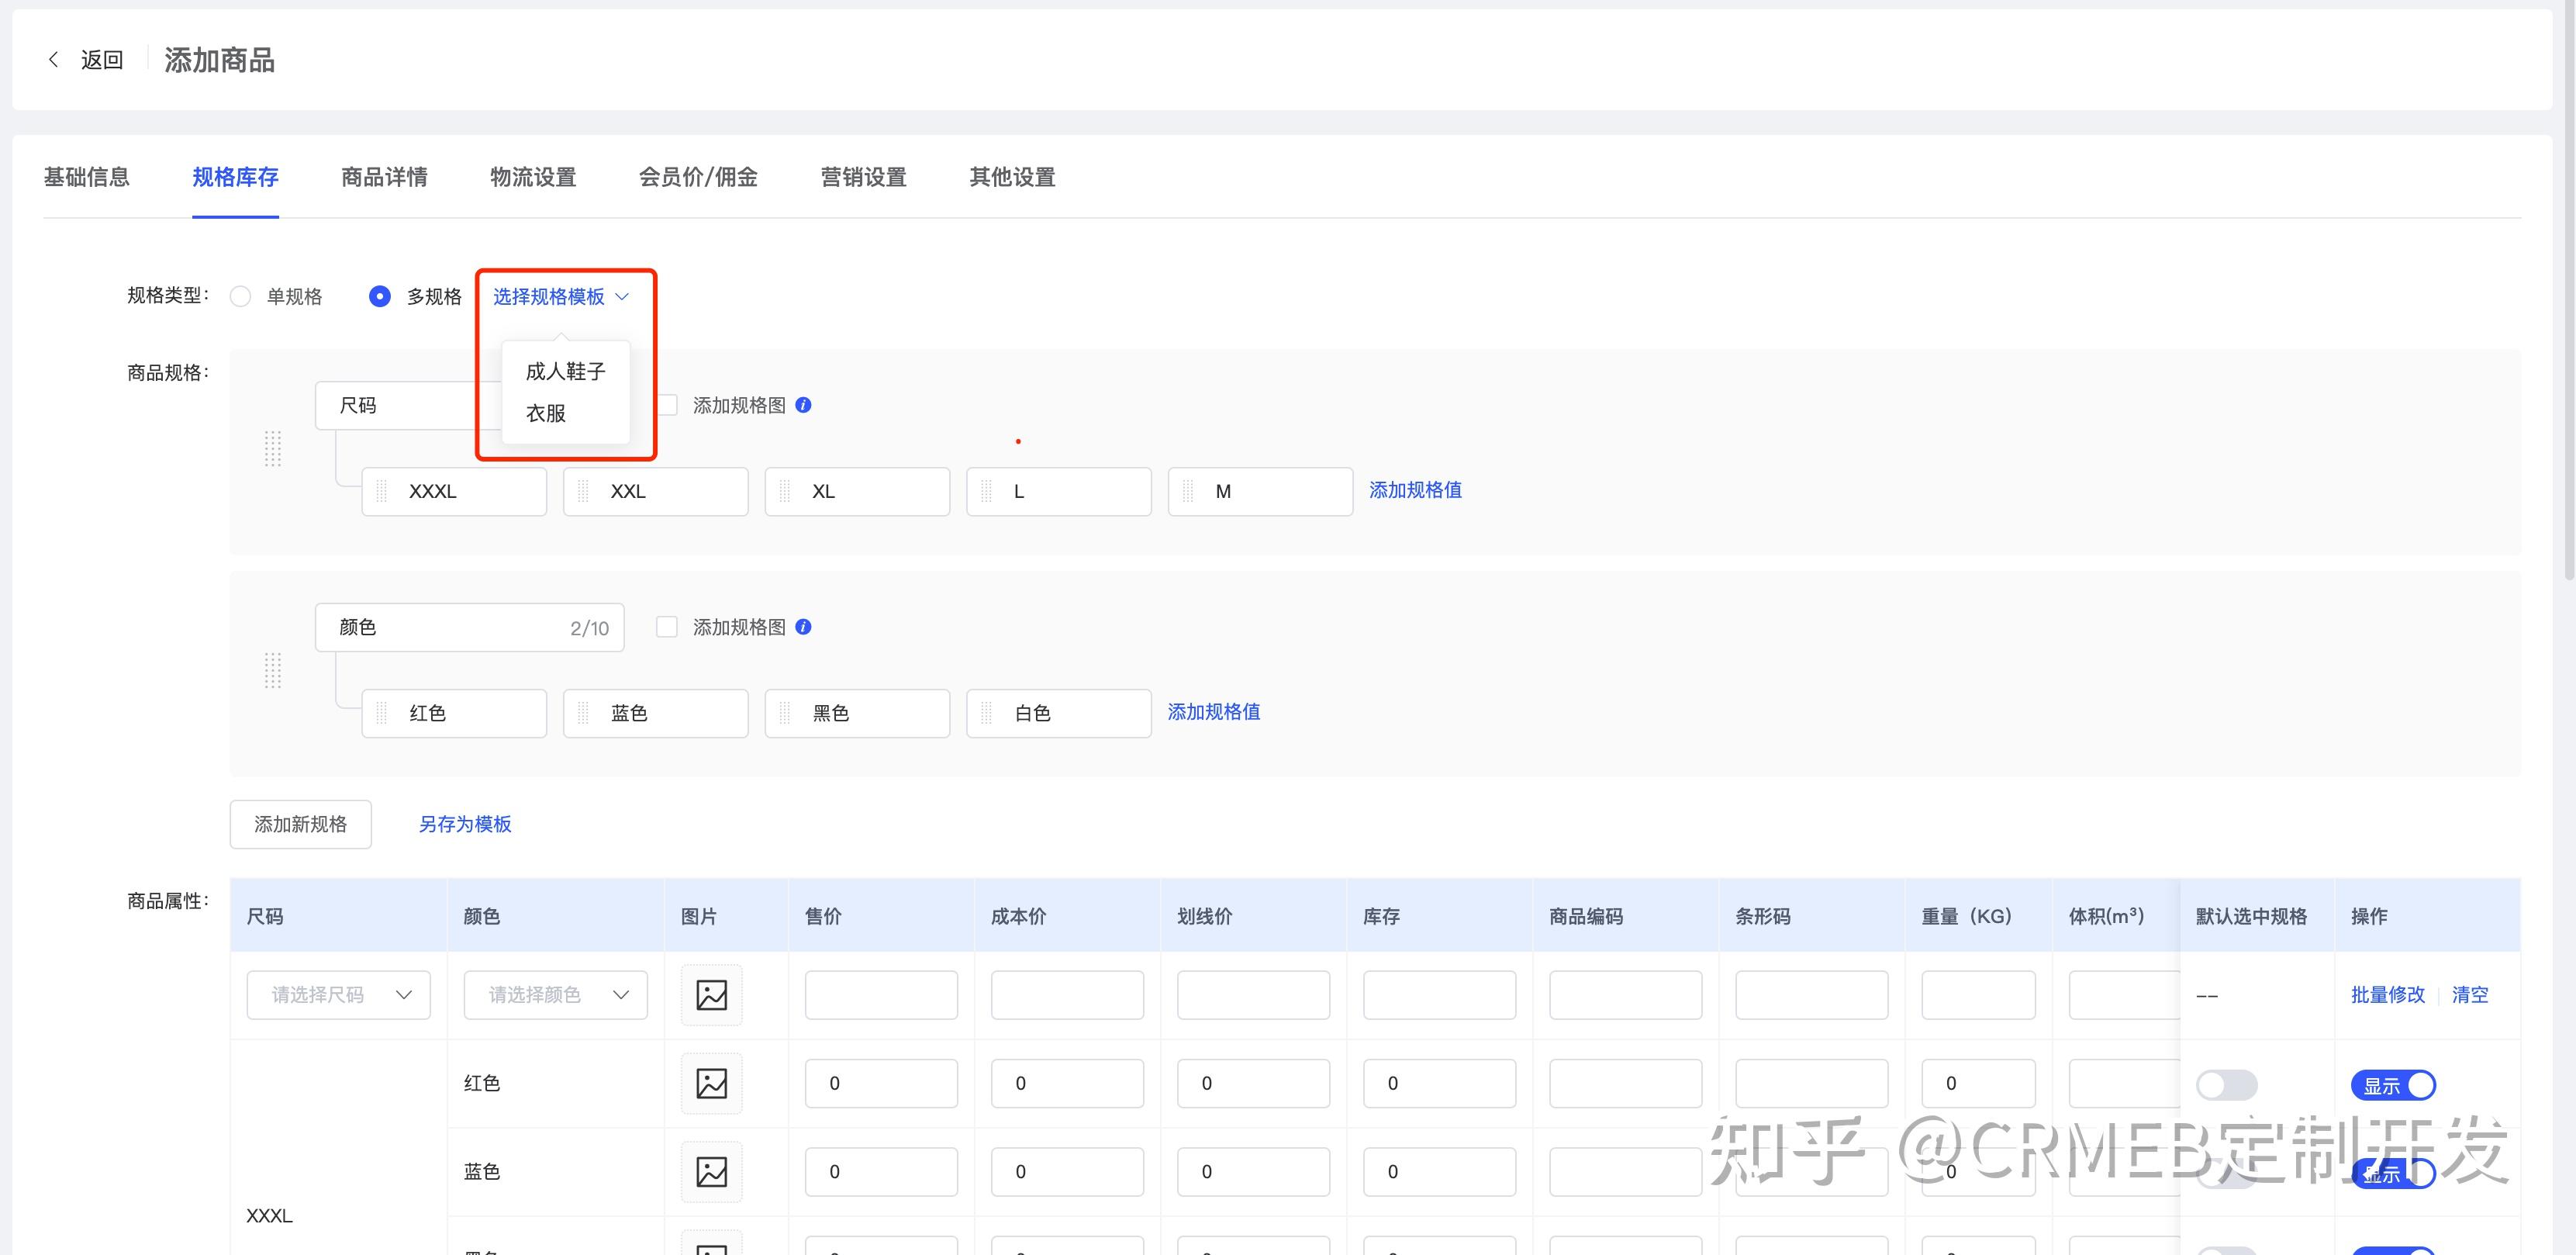Select the 多规格 radio button
Screen dimensions: 2576x1255
pos(380,297)
